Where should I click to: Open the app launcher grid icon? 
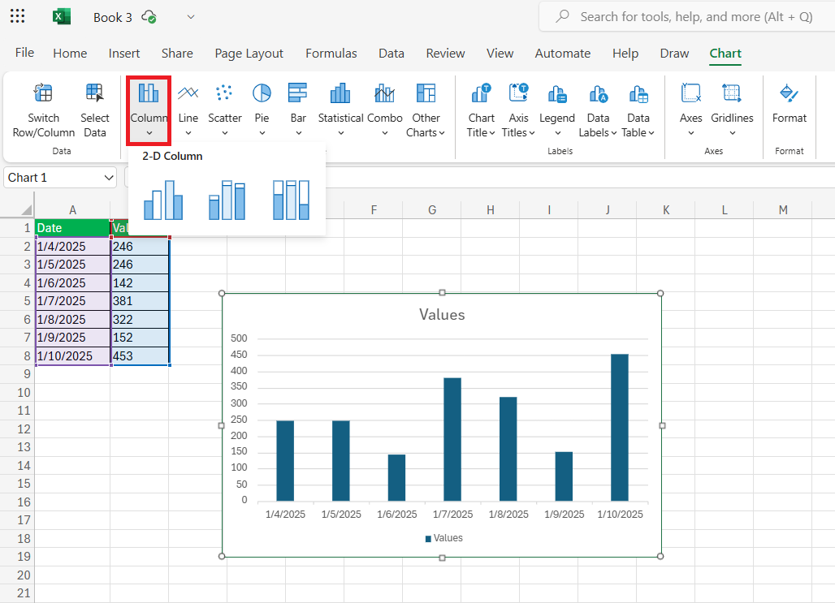coord(17,16)
